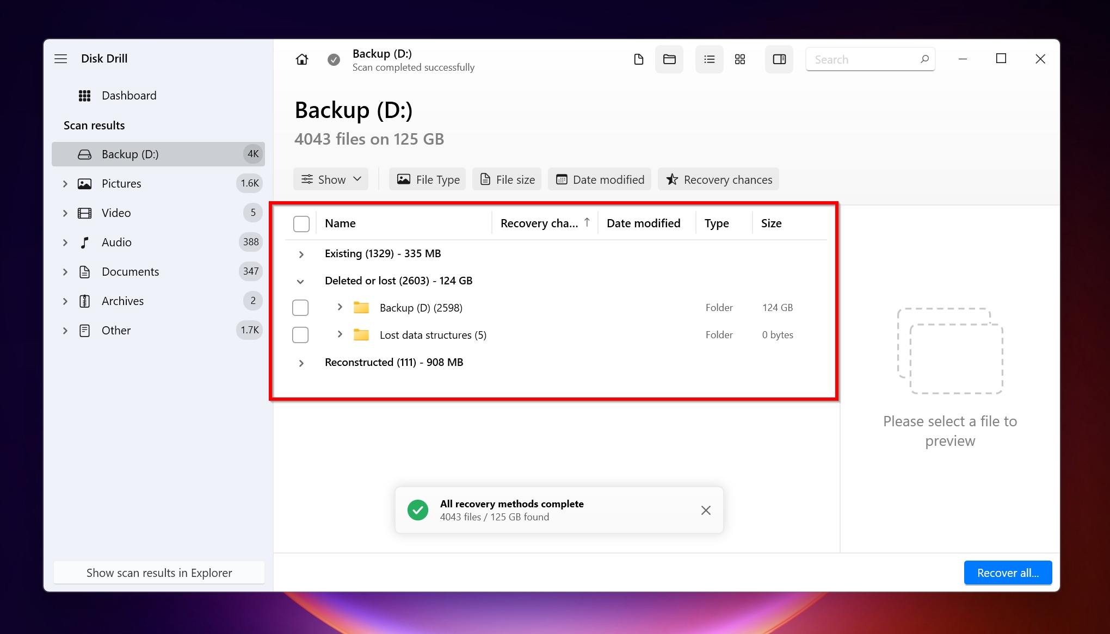The width and height of the screenshot is (1110, 634).
Task: Select the grid view layout icon
Action: 740,59
